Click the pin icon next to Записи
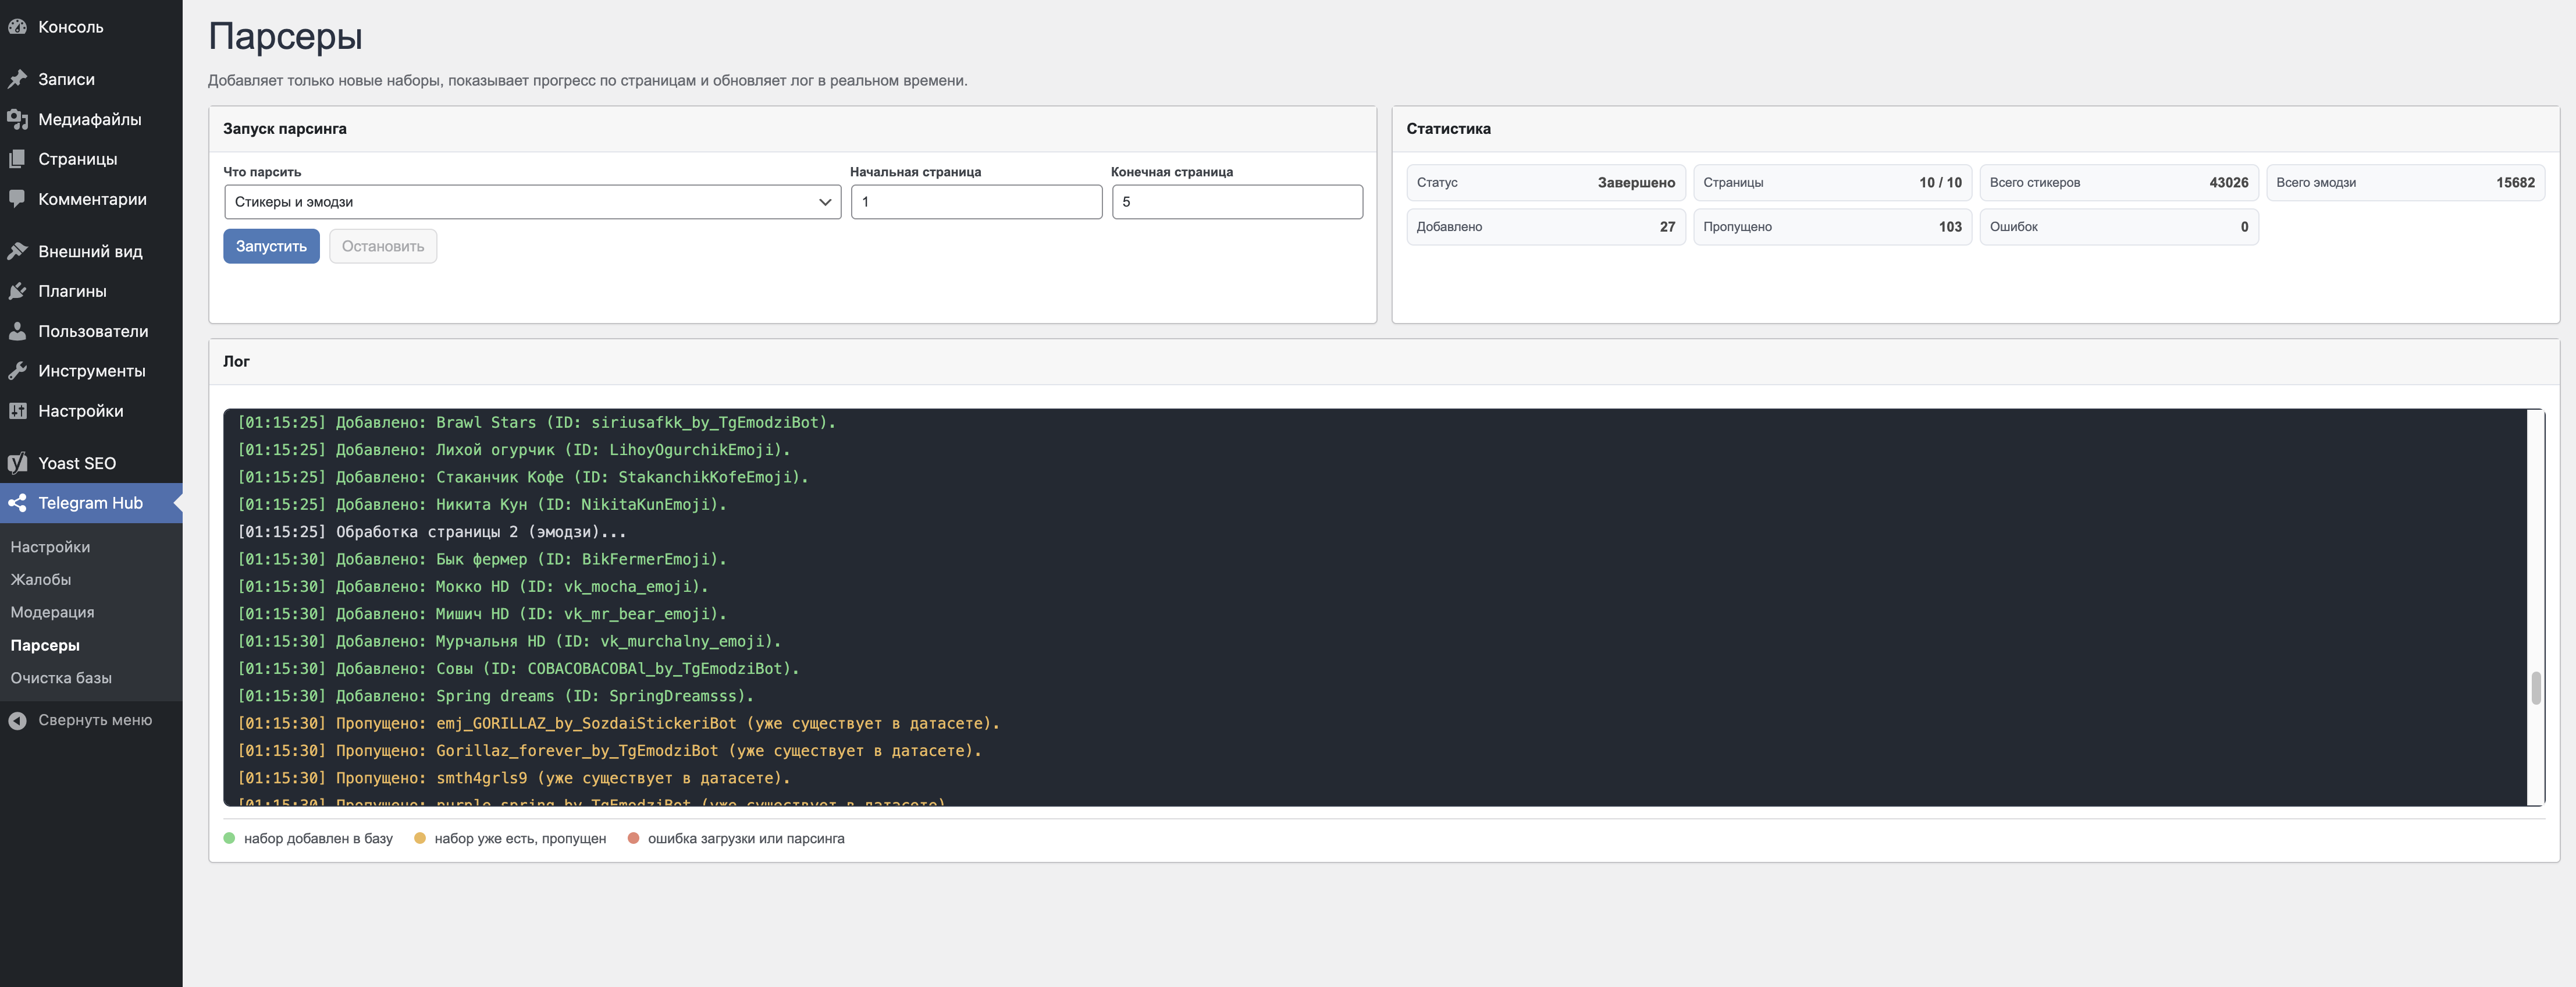Screen dimensions: 2576x987 click(x=17, y=79)
